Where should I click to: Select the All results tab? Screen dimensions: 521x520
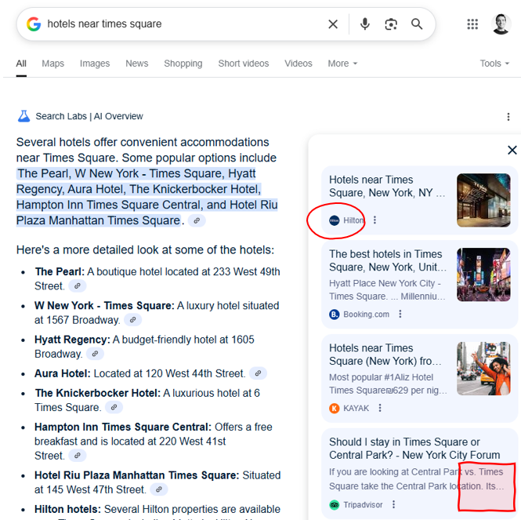point(21,64)
